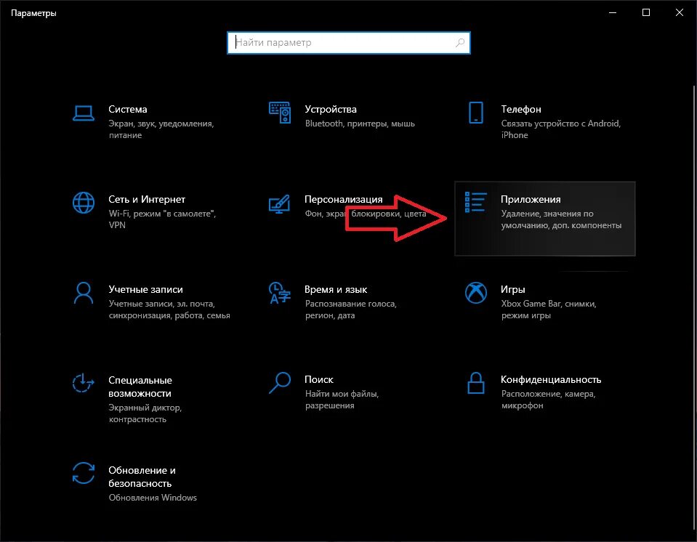Viewport: 697px width, 542px height.
Task: Click the Персонализация icon
Action: [x=280, y=203]
